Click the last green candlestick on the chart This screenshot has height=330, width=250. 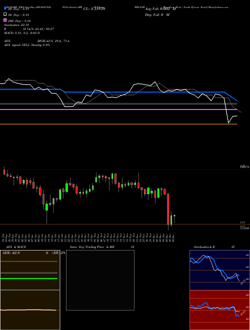tap(174, 215)
